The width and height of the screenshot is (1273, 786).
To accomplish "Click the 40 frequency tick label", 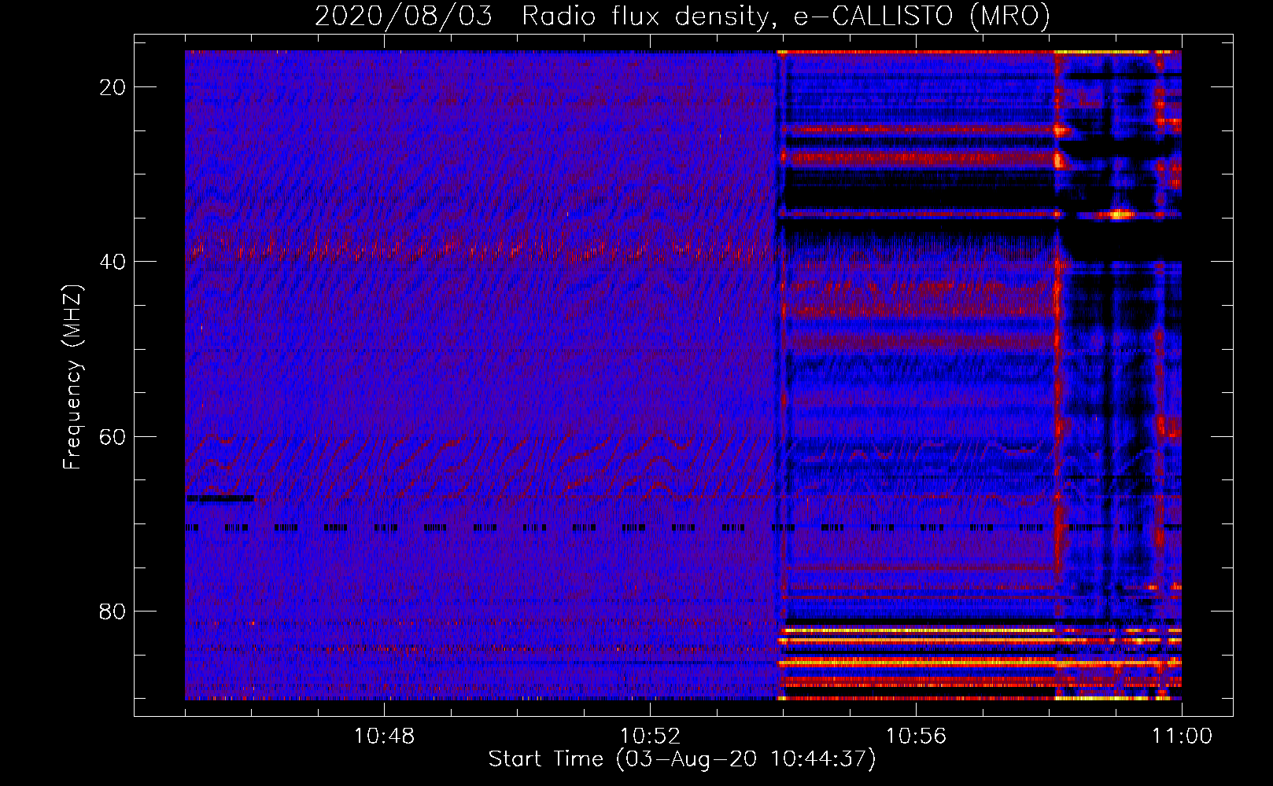I will [113, 262].
